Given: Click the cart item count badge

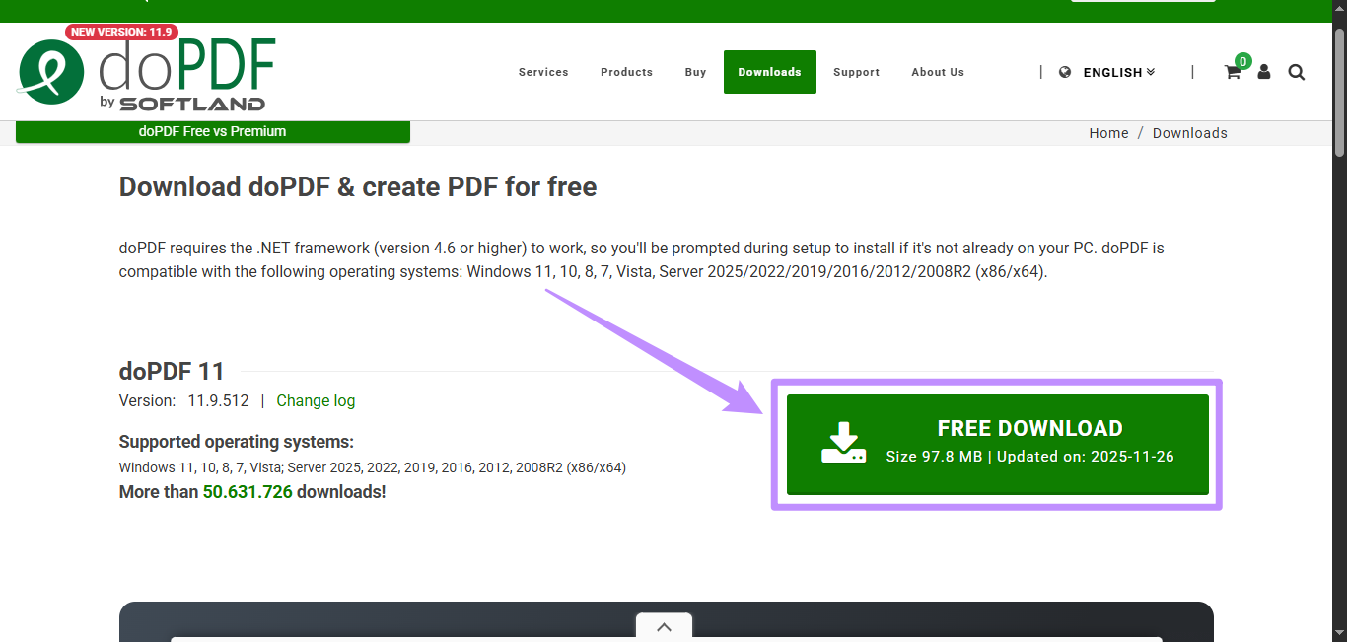Looking at the screenshot, I should (x=1242, y=61).
